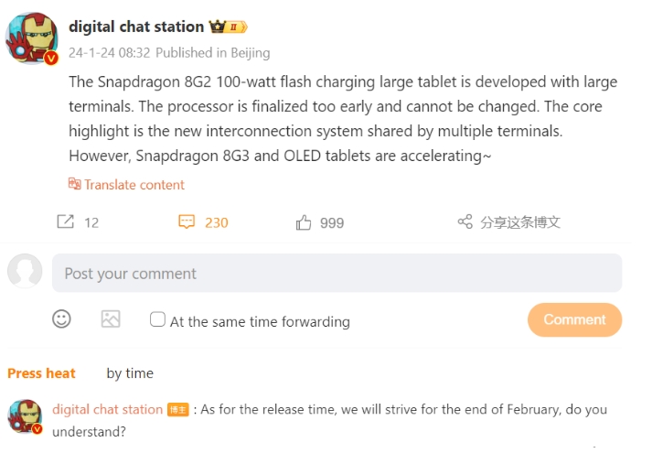Viewport: 663px width, 453px height.
Task: Click the translate icon before Translate content
Action: pos(74,184)
